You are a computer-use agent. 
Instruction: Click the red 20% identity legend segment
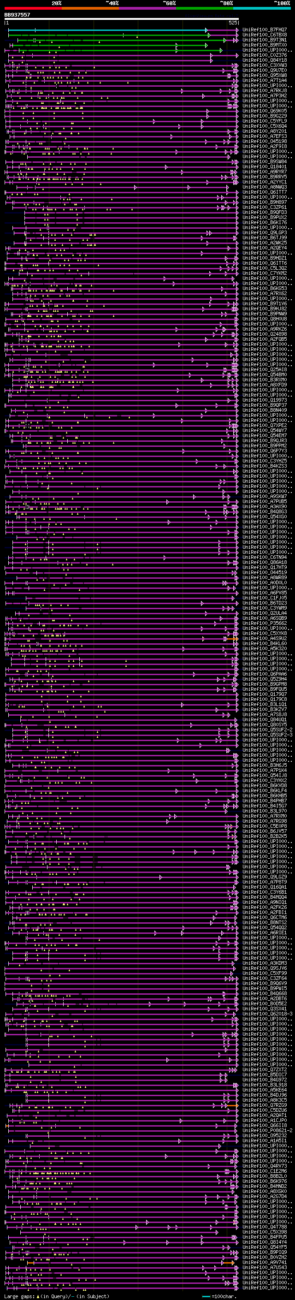pyautogui.click(x=33, y=8)
